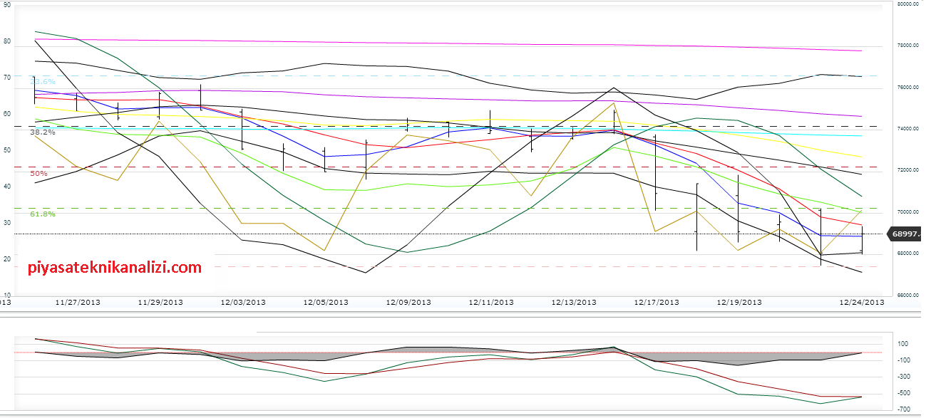
Task: Click the piyasateknikanalizi.com watermark link
Action: [x=115, y=268]
